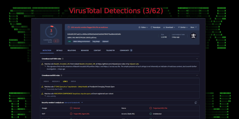Open the INDICATOR-COMPROMISE Suspicious .top dns query link
The width and height of the screenshot is (239, 119).
point(72,94)
